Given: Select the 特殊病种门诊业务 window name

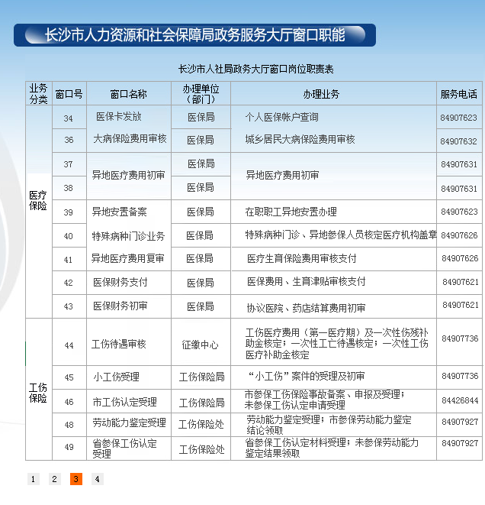Looking at the screenshot, I should tap(128, 235).
